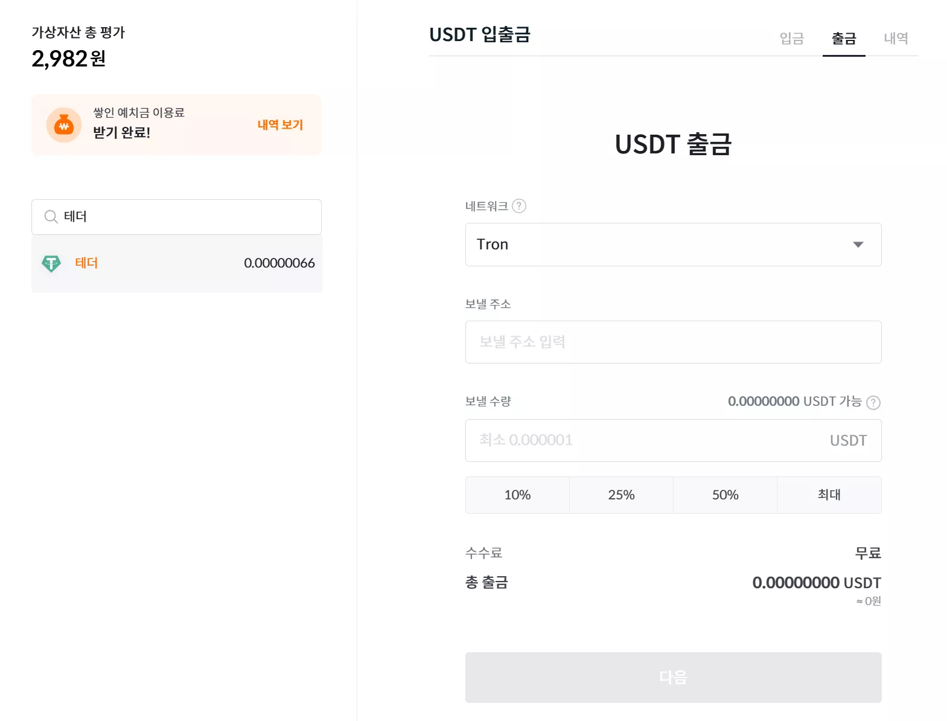Focus the 보낼 주소 입력 address field
The height and width of the screenshot is (721, 947).
coord(673,342)
